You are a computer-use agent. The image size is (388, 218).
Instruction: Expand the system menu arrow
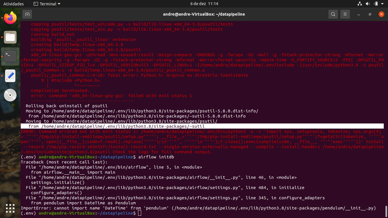[383, 4]
